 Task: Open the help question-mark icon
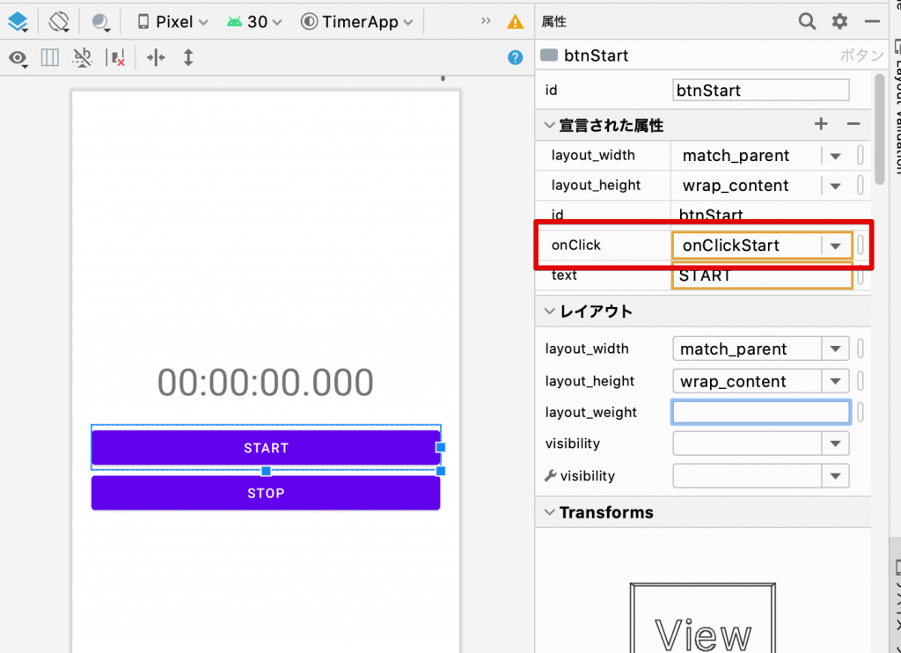tap(515, 58)
